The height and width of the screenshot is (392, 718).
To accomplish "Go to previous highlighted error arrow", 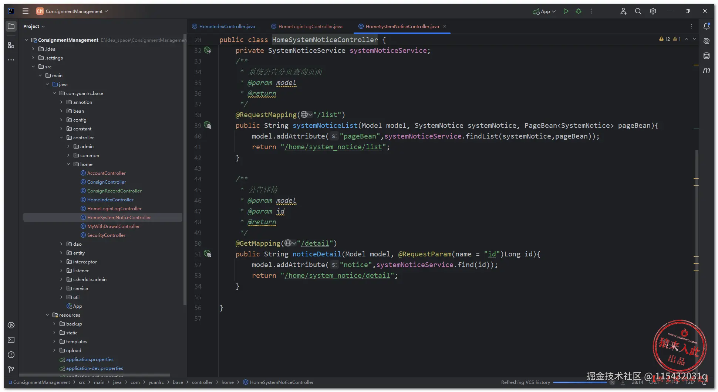I will tap(687, 39).
